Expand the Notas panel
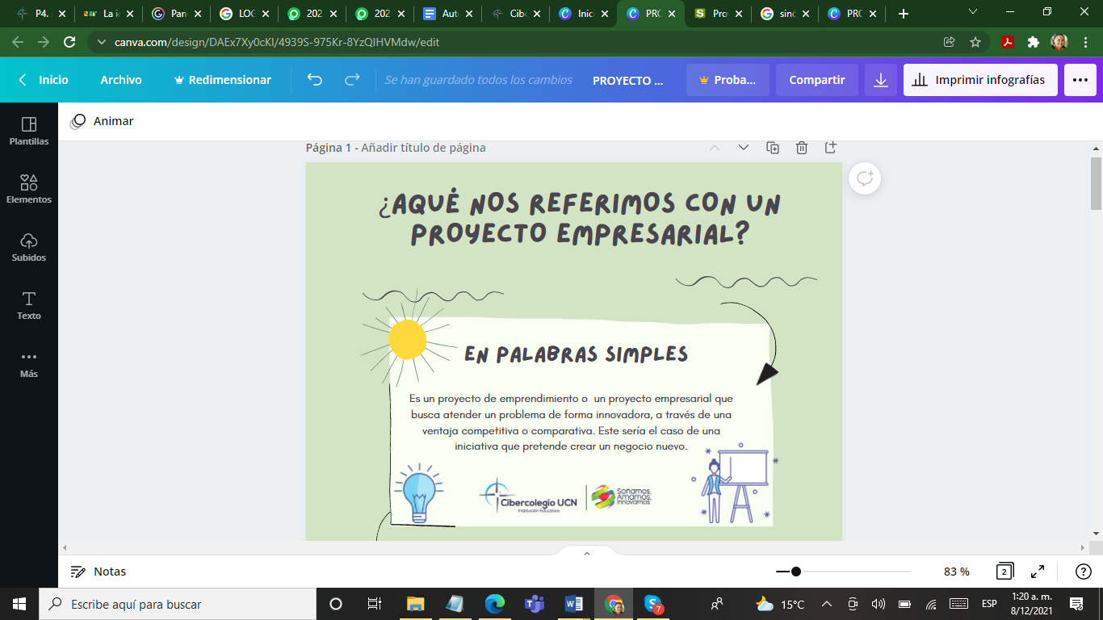 (x=107, y=572)
